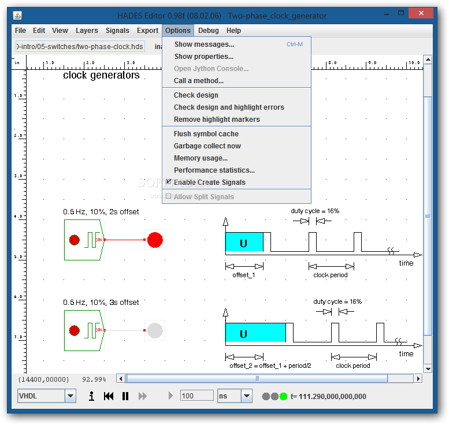Click the file path text field
Viewport: 449px width, 425px height.
coord(80,46)
